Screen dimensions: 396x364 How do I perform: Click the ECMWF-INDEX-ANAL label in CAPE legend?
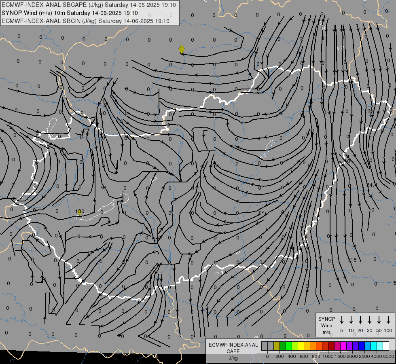[x=233, y=345]
